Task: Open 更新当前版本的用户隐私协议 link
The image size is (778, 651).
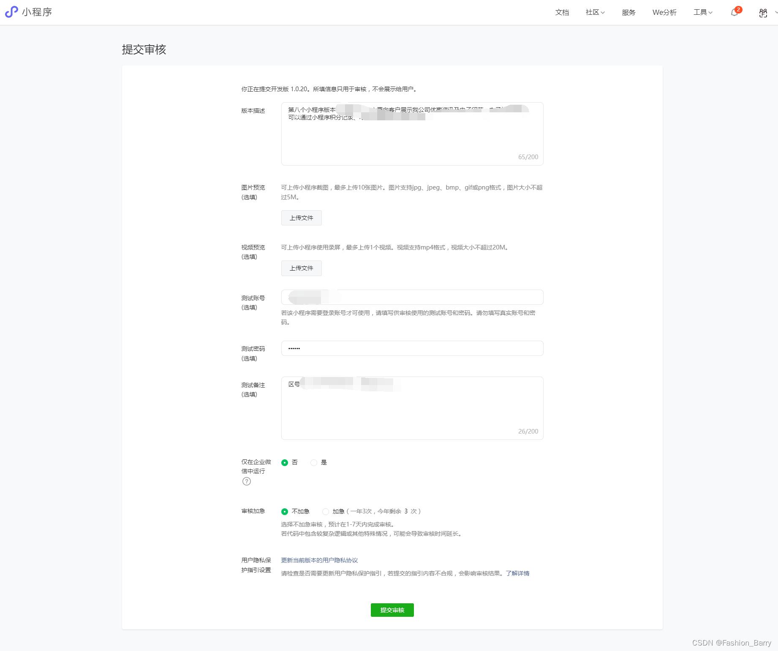Action: coord(318,560)
